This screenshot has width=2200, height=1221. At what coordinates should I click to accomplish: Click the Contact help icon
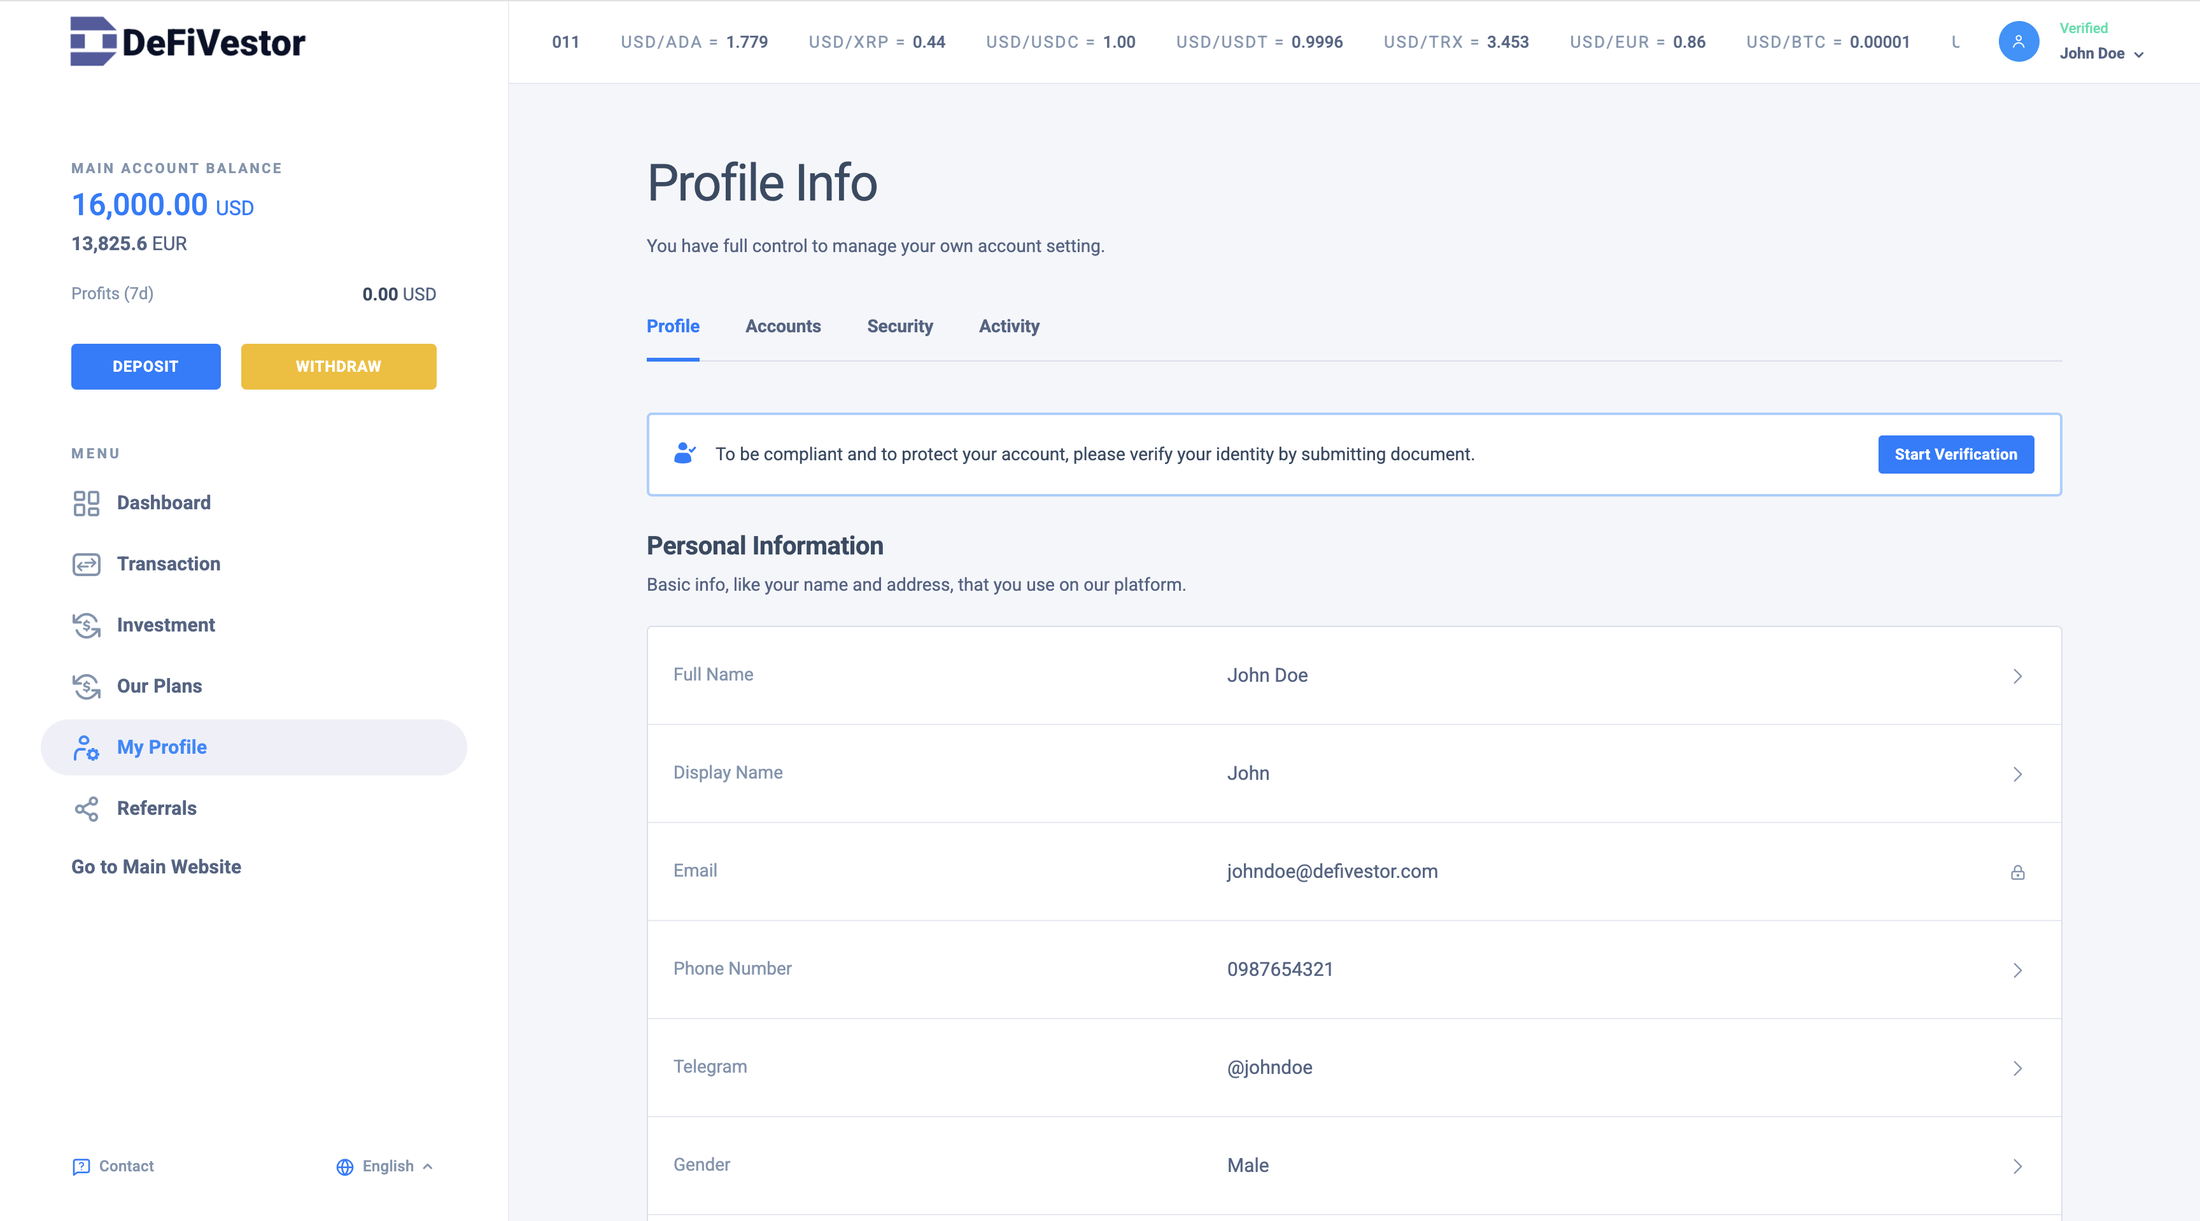coord(81,1166)
